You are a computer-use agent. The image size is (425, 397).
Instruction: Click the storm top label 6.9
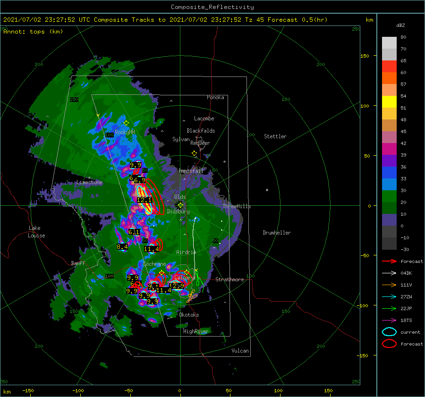pos(140,180)
